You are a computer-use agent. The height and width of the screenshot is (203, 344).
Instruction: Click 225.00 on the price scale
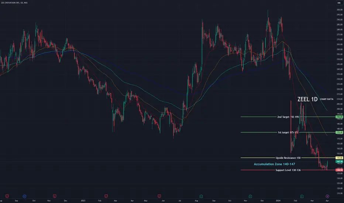pyautogui.click(x=340, y=84)
